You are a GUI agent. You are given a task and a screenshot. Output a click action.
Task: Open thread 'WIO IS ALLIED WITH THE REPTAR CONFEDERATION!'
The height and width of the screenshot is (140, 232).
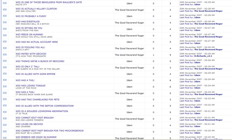[45, 106]
